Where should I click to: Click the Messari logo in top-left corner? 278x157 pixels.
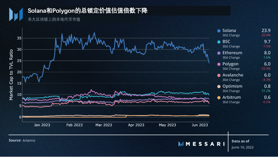[x=16, y=14]
